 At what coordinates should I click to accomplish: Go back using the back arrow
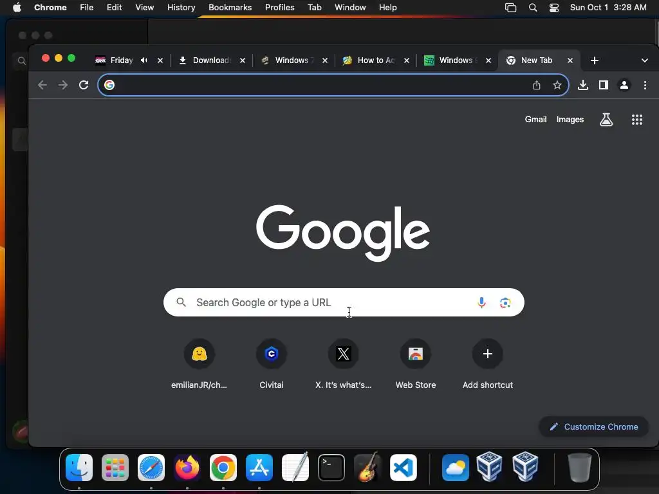pyautogui.click(x=42, y=86)
